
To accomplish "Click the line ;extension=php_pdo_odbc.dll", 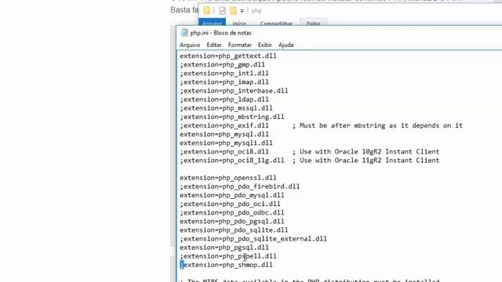I will coord(232,212).
